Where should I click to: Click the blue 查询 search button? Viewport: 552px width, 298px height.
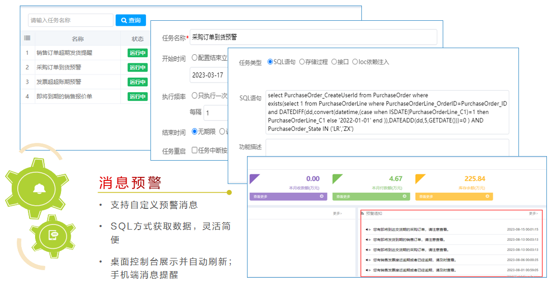click(x=131, y=20)
